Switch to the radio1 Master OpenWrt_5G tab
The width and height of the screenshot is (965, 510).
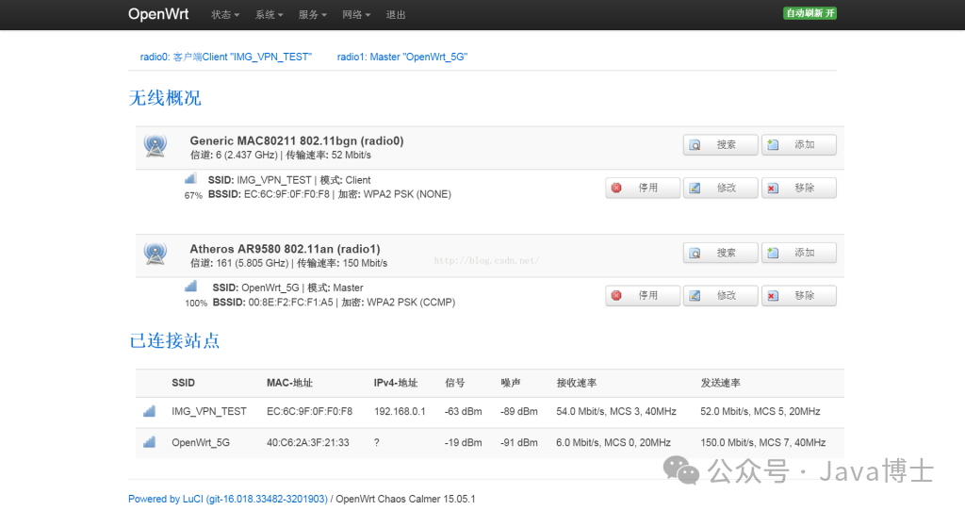[x=402, y=57]
